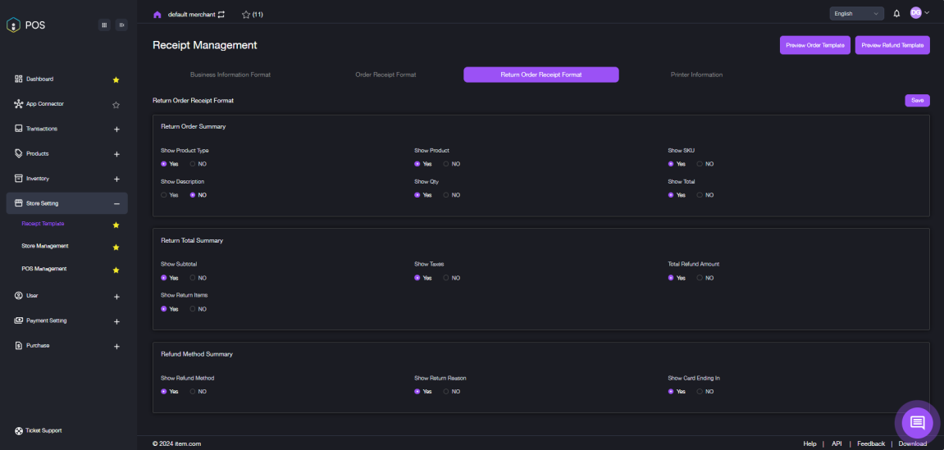
Task: Switch to the Order Receipt Format tab
Action: point(385,75)
